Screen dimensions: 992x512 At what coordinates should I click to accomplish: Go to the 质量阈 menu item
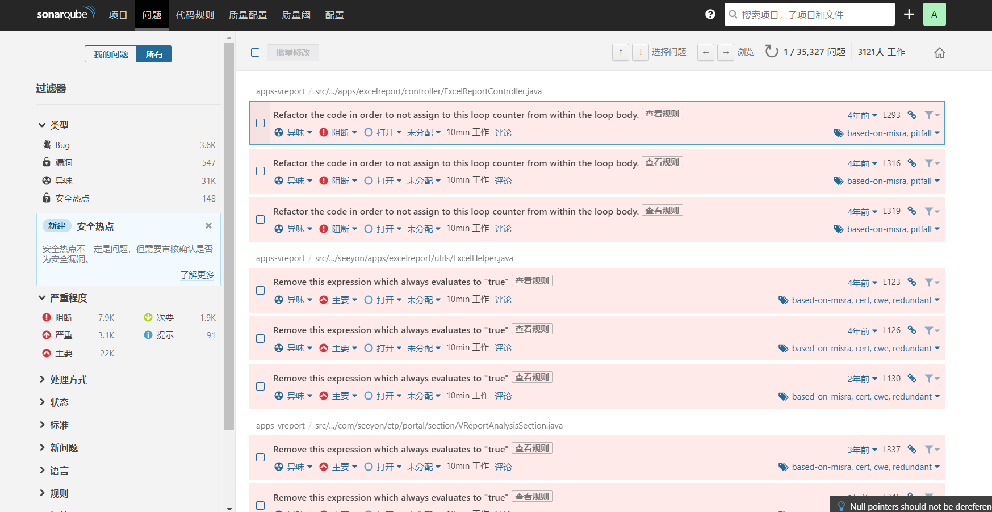tap(296, 15)
